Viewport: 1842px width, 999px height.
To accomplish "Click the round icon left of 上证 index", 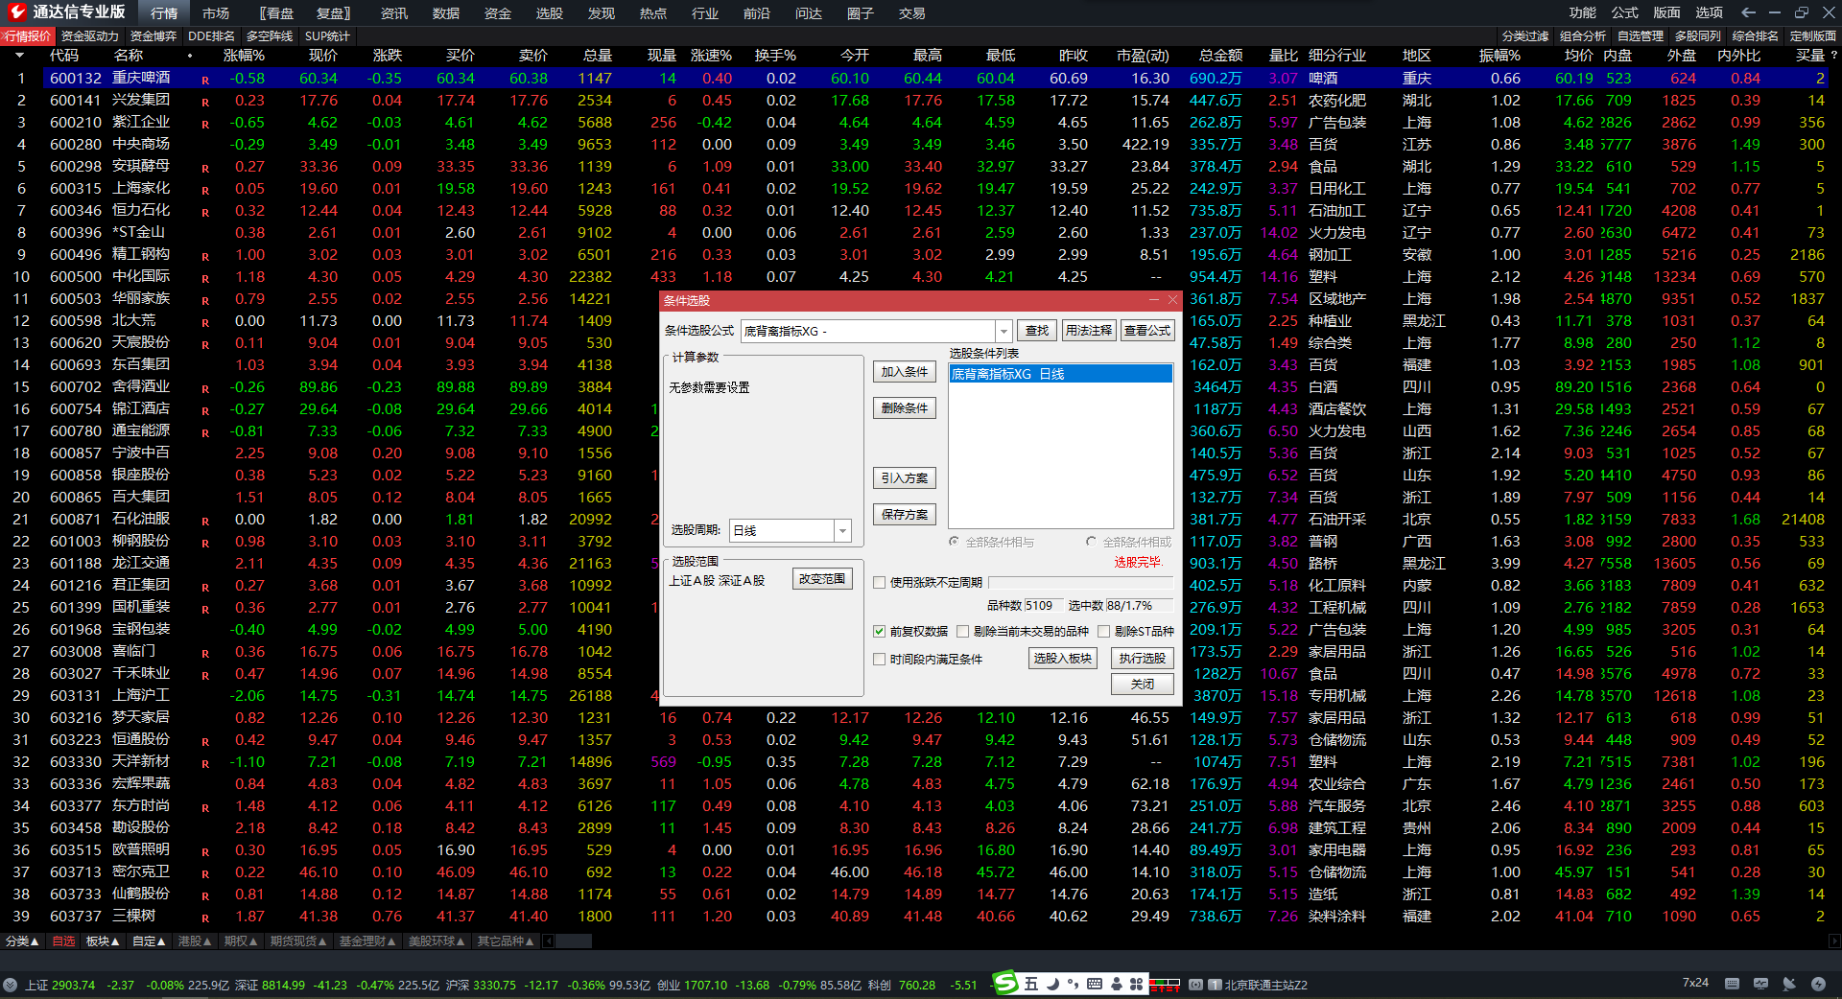I will tap(11, 985).
